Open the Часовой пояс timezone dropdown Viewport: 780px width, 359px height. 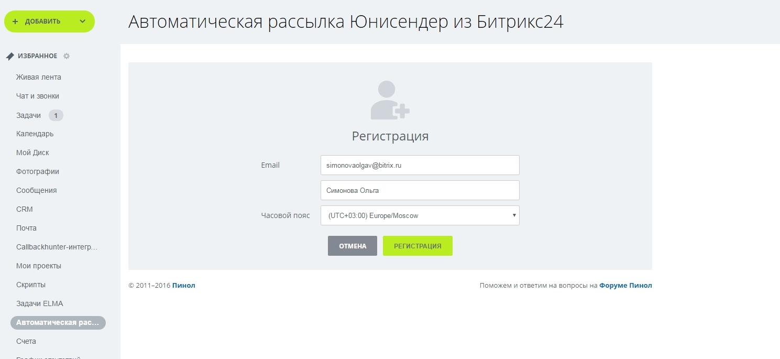pyautogui.click(x=420, y=215)
